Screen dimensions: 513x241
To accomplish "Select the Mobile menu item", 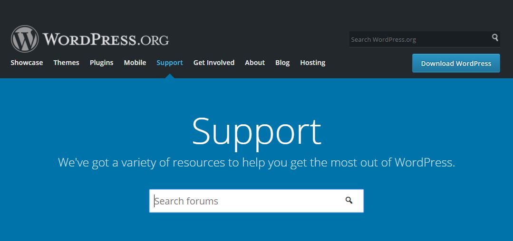I will point(135,63).
